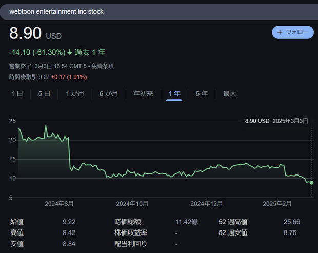Viewport: 318px width, 253px height.
Task: Click the green down arrow beside -61.30%
Action: 69,52
